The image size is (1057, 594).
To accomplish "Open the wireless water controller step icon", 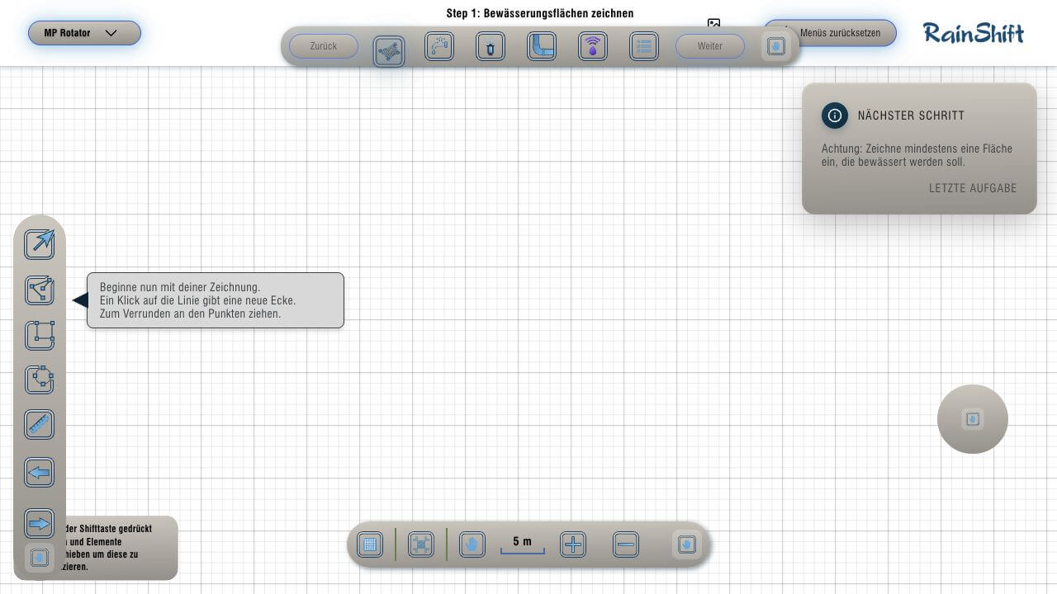I will point(593,46).
